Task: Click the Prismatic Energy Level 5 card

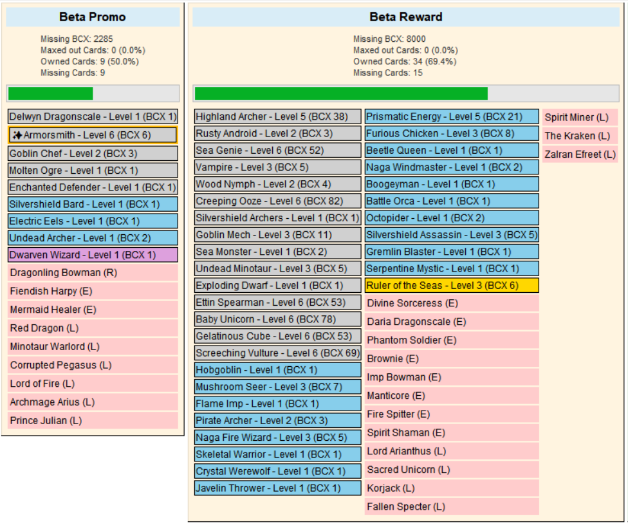Action: (x=452, y=117)
